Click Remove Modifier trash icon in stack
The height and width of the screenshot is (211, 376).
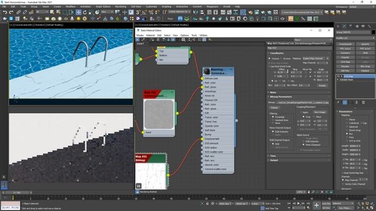(x=357, y=103)
